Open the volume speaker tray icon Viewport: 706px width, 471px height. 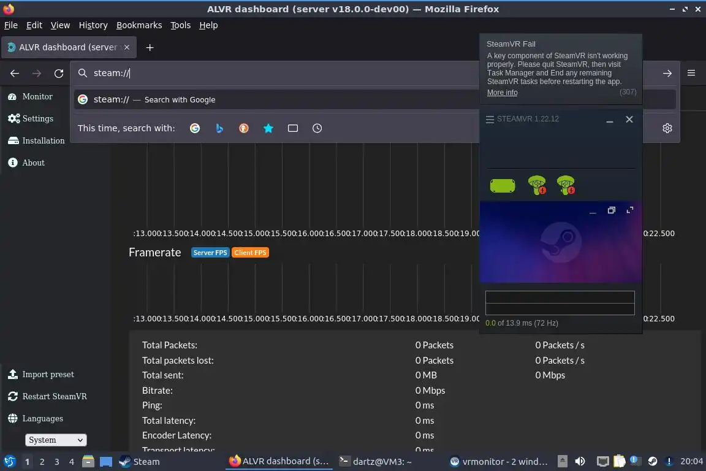point(580,462)
